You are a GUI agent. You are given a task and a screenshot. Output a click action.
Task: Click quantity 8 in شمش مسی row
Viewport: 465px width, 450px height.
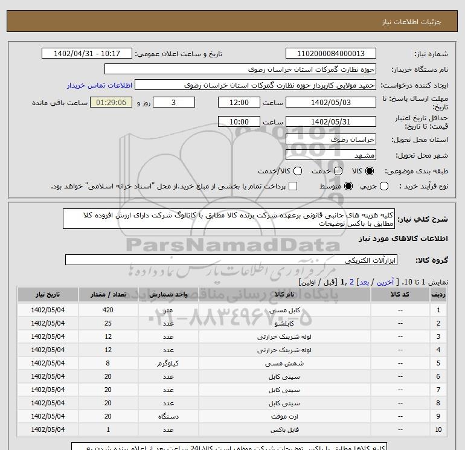click(x=108, y=363)
